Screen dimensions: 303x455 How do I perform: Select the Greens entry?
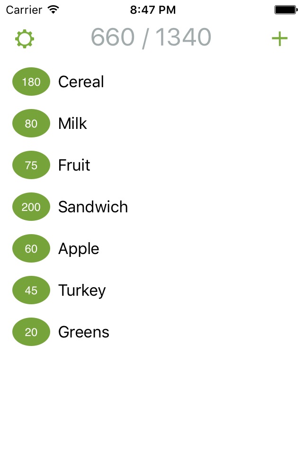[151, 332]
